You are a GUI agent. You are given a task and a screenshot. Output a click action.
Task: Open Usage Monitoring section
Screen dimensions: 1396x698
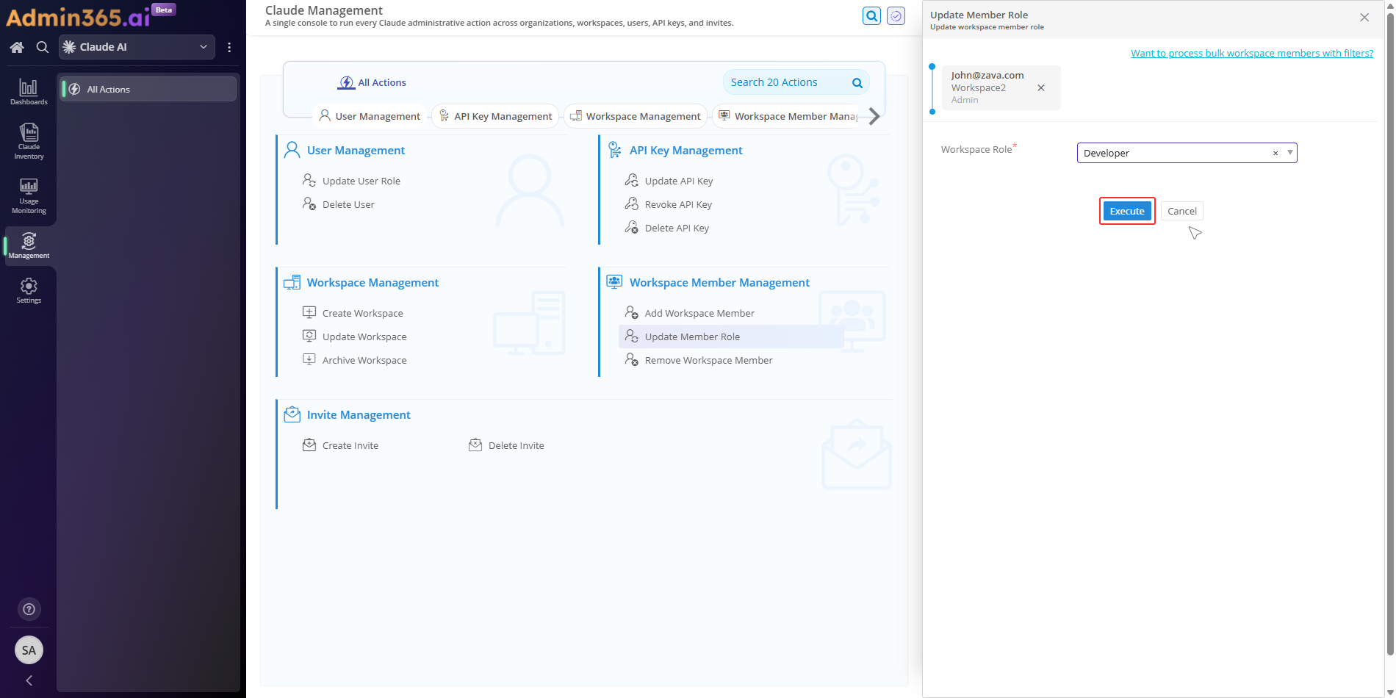[29, 195]
